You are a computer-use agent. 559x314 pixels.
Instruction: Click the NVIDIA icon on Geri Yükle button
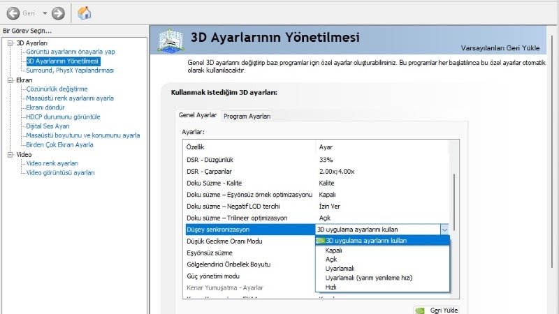tap(421, 311)
